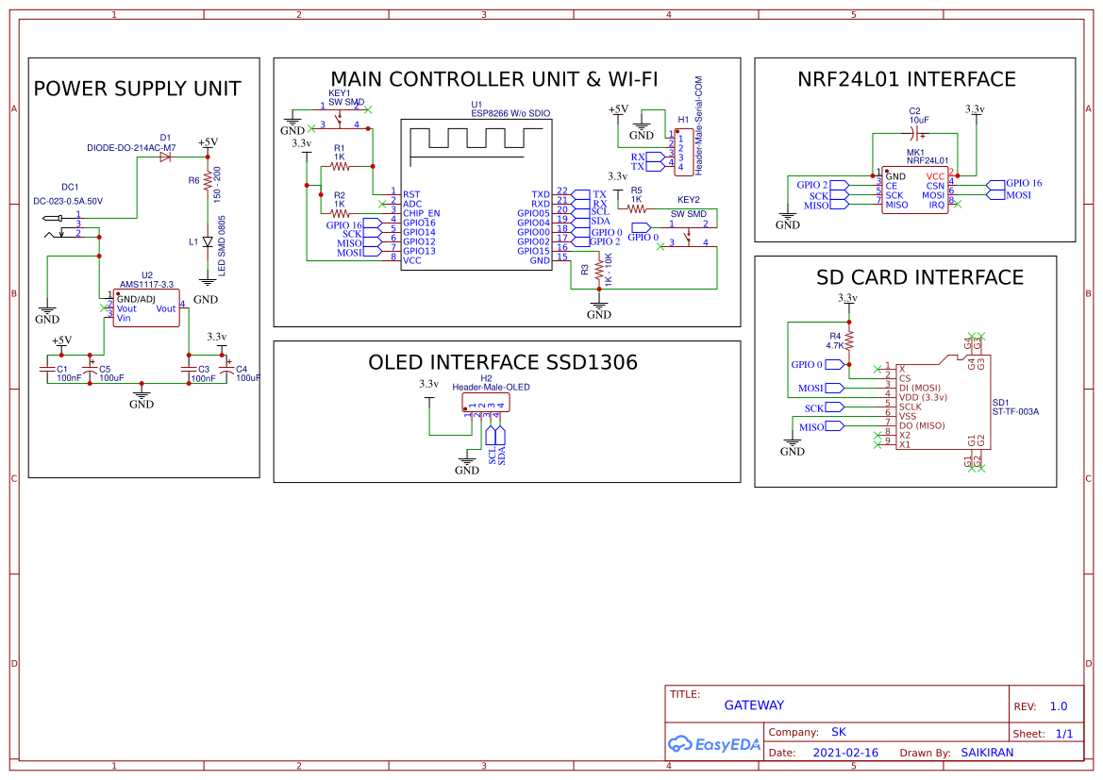Open the EasyEDA logo link

714,745
